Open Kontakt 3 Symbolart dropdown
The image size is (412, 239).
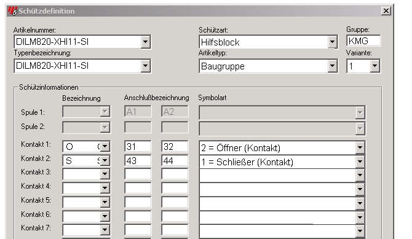[360, 176]
